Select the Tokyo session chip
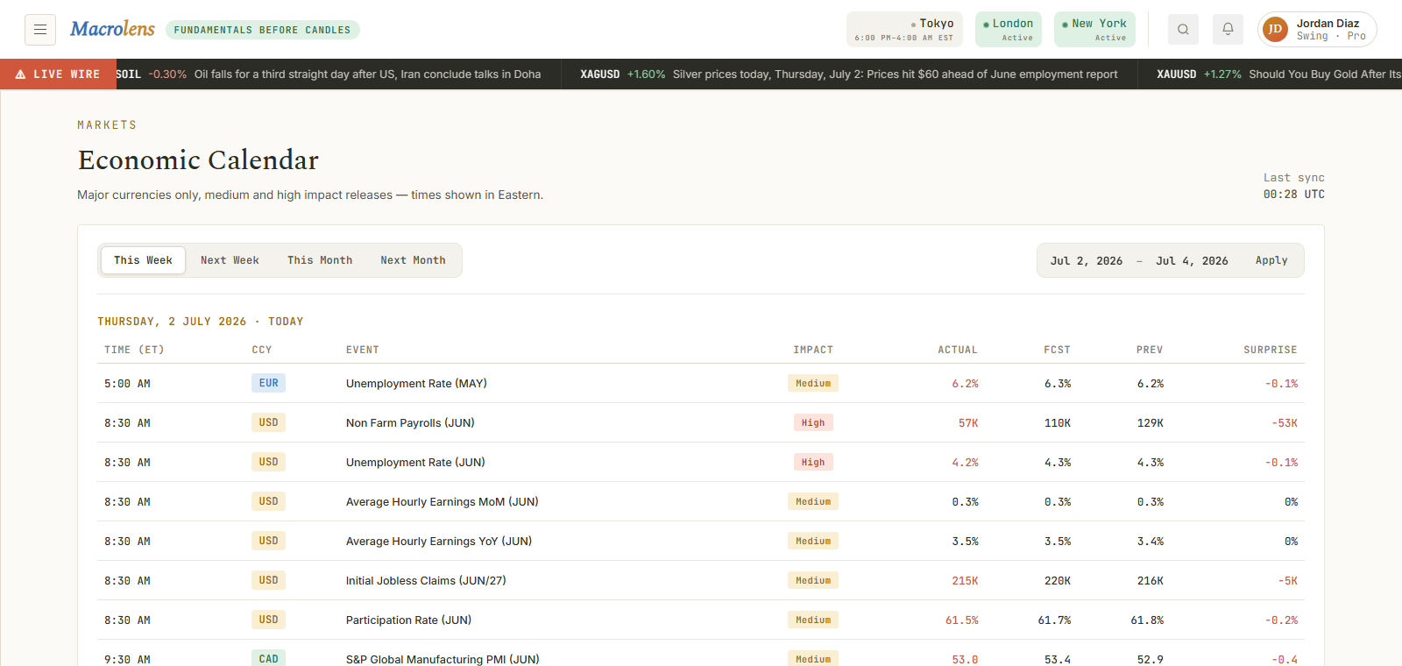Screen dimensions: 1402x666 (904, 30)
